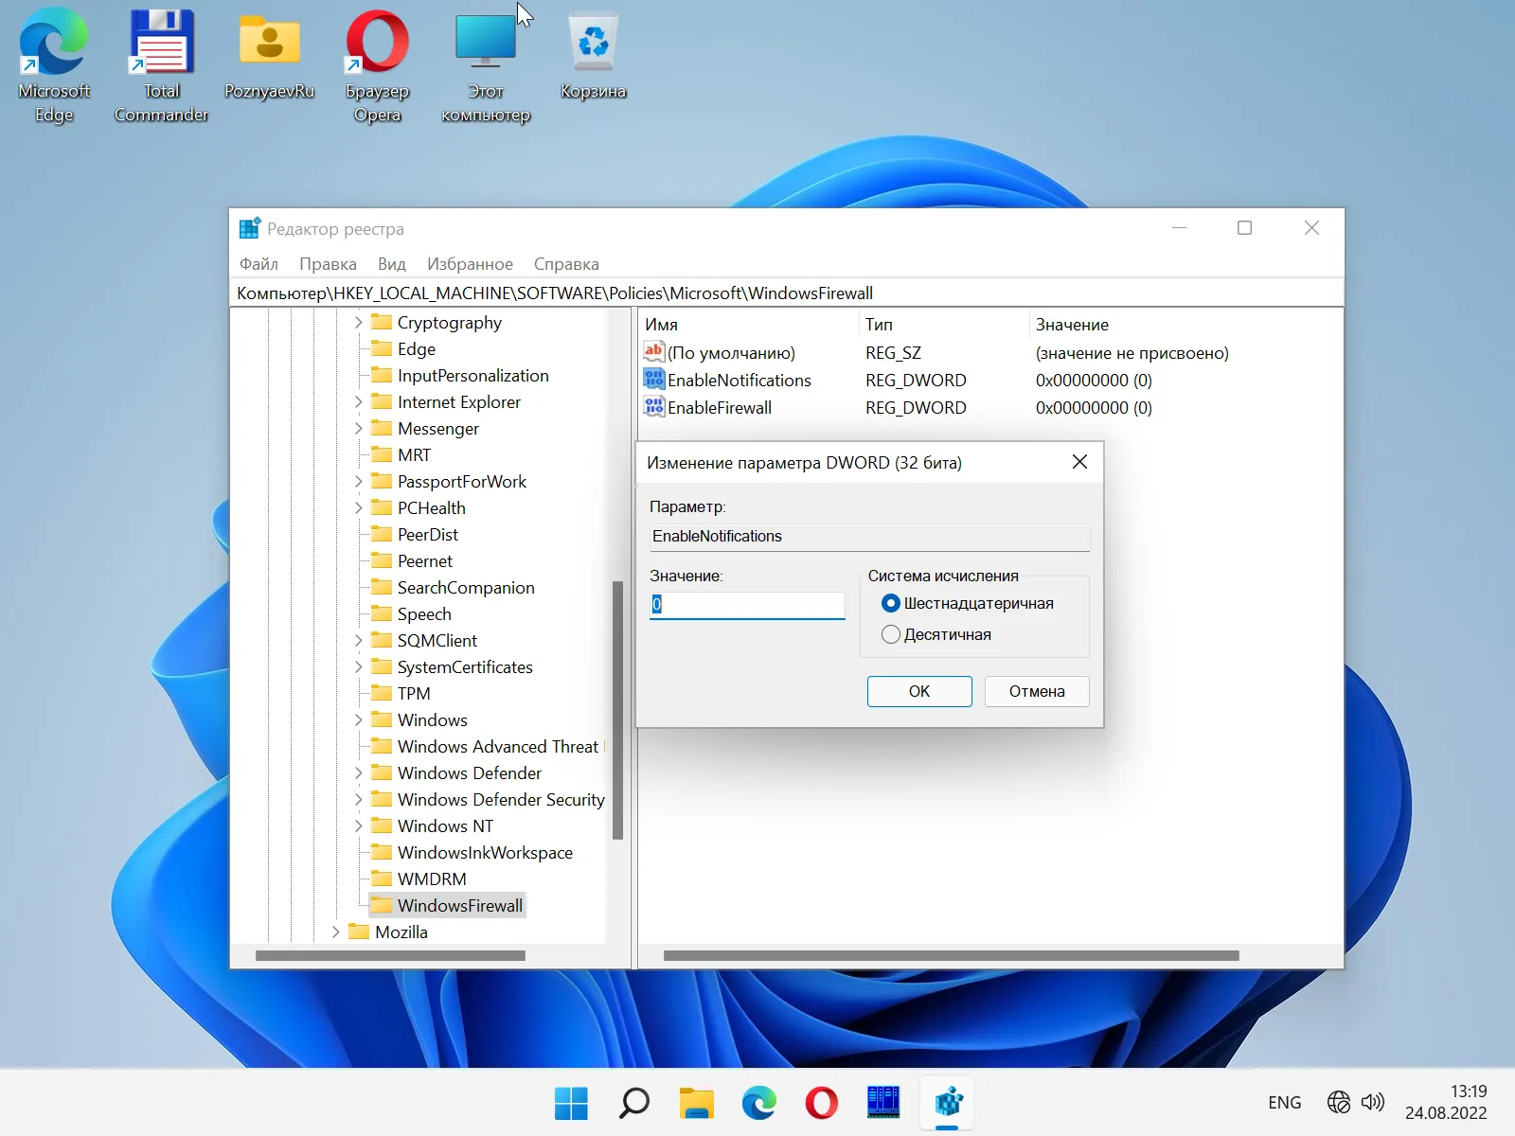Click the EnableFirewall DWORD value icon
The height and width of the screenshot is (1136, 1515).
point(653,407)
